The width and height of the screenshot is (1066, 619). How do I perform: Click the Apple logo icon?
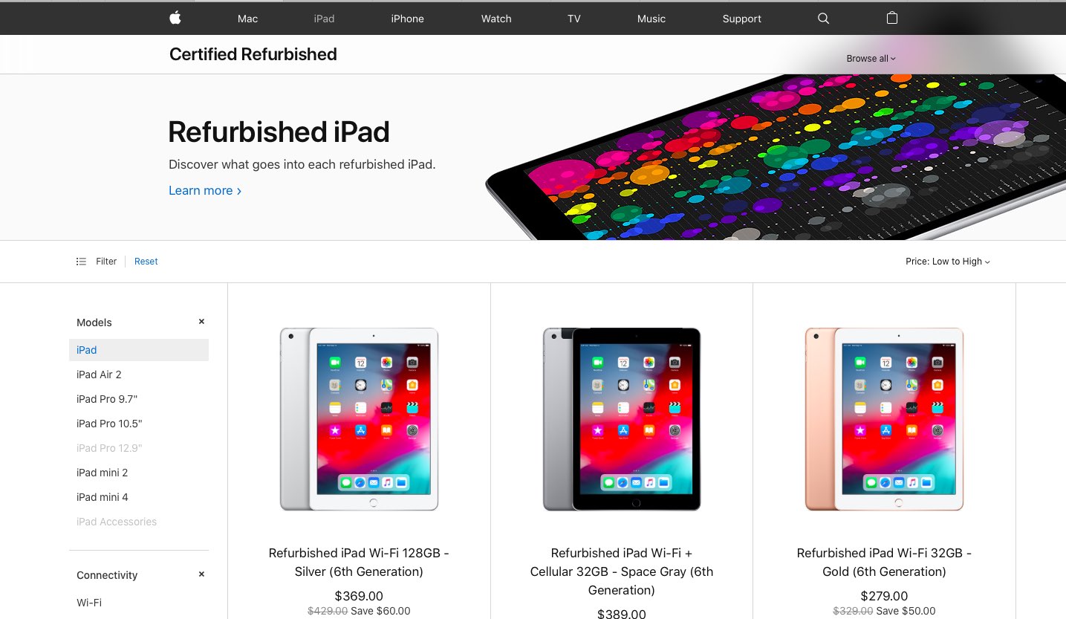[x=175, y=18]
